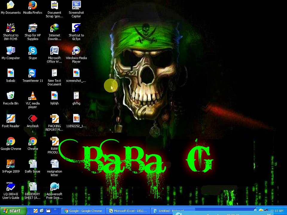Select the Document Scrap 'goo...' icon

click(x=54, y=9)
